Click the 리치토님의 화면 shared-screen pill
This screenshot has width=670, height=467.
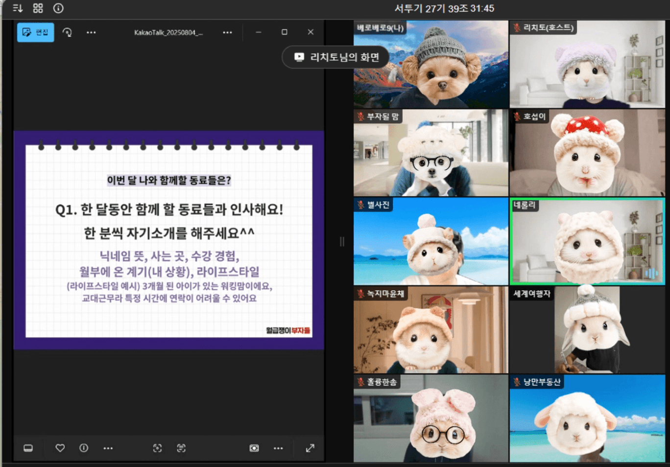click(336, 57)
